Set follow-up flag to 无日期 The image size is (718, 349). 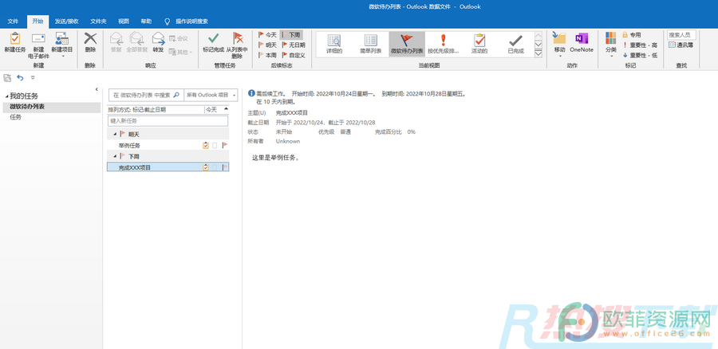coord(294,45)
